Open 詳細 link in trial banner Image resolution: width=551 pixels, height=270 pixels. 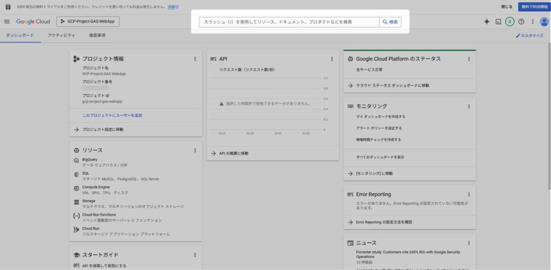point(173,6)
